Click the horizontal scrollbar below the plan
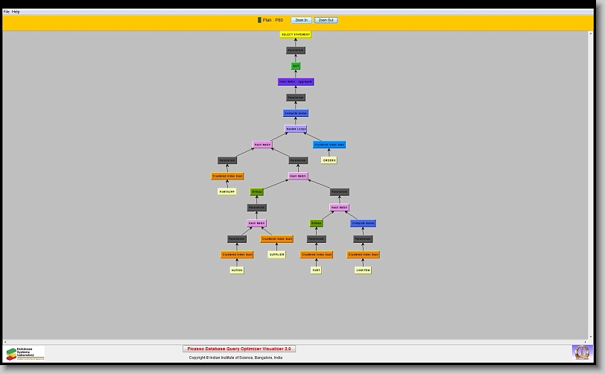This screenshot has width=605, height=374. [298, 341]
